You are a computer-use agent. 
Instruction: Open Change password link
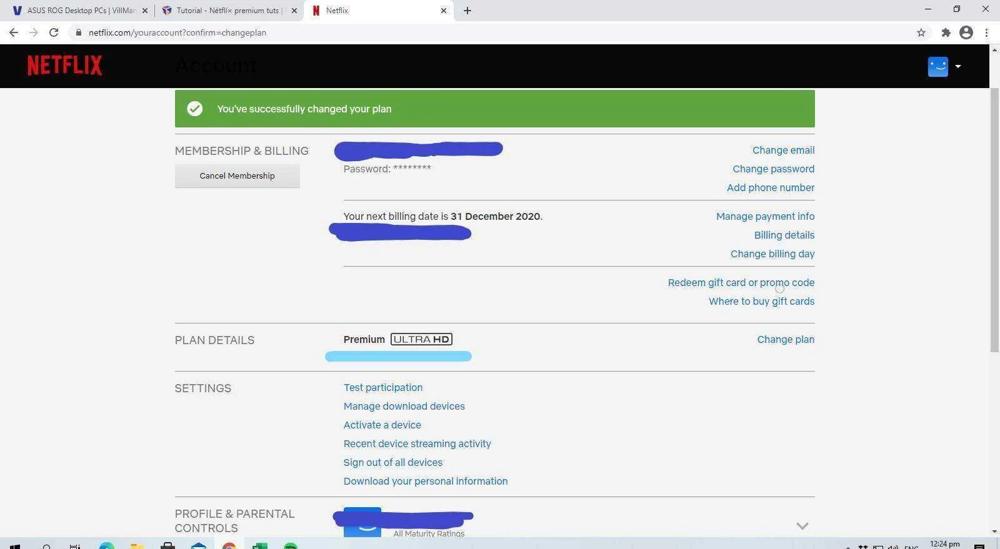(x=773, y=169)
